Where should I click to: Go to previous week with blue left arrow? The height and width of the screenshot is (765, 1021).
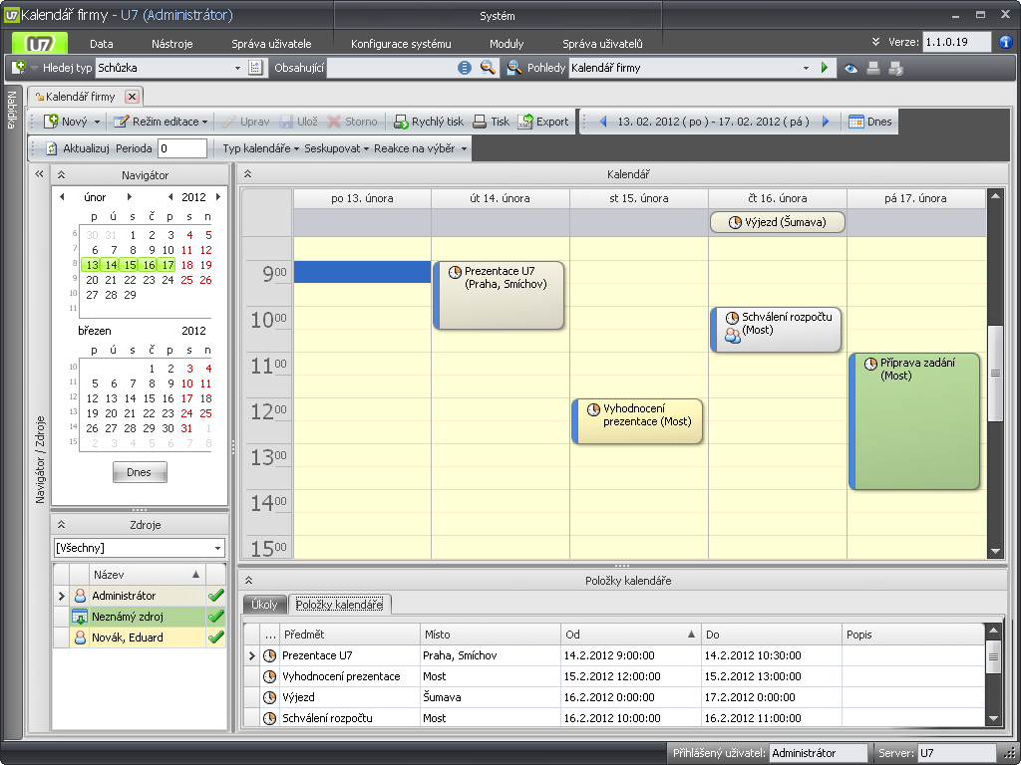click(x=603, y=122)
